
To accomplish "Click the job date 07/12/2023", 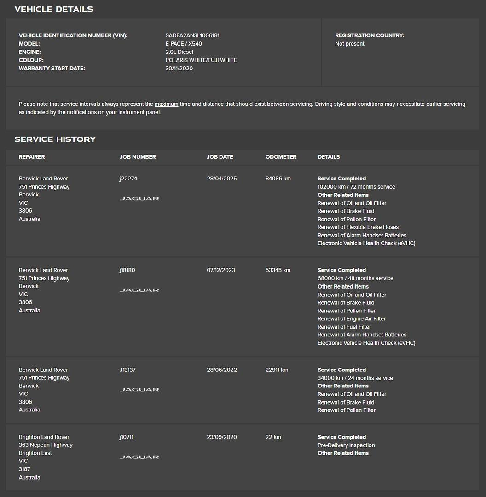I will 221,270.
